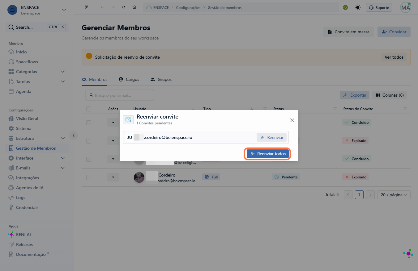Focus the Search box in sidebar
Screen dimensions: 418x271
(37, 27)
